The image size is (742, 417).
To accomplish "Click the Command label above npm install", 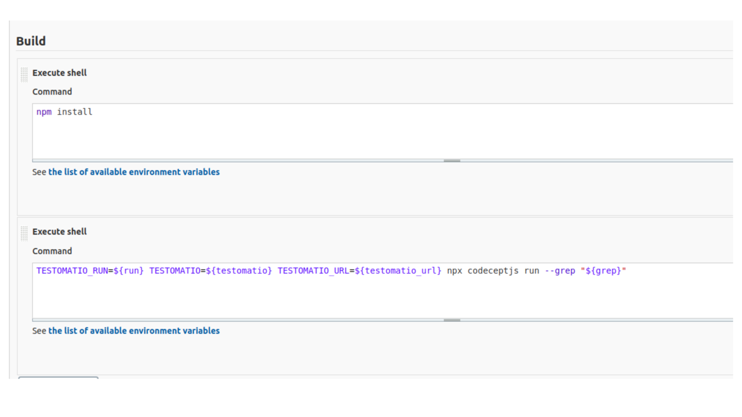I will click(x=52, y=92).
